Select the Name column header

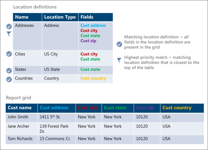pos(27,17)
